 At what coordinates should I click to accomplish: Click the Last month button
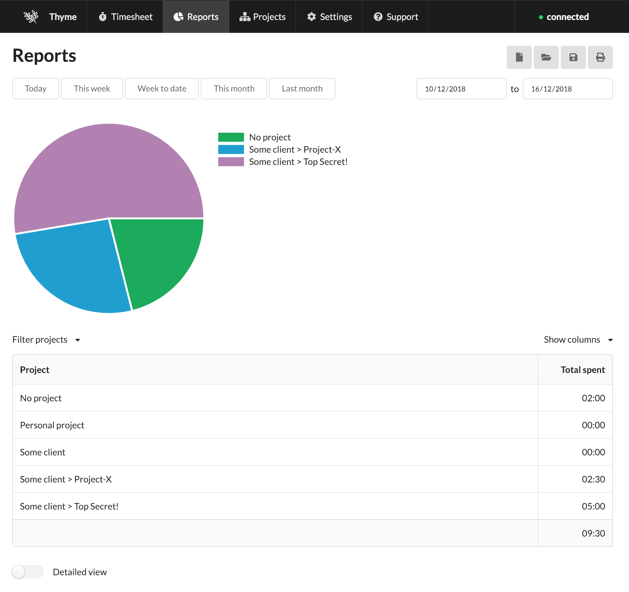pyautogui.click(x=302, y=89)
